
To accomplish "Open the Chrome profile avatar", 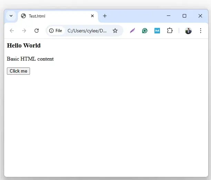I will [x=188, y=31].
